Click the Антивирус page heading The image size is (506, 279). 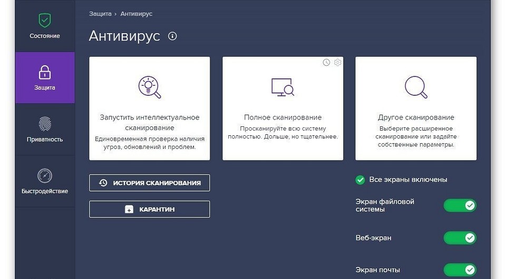tap(124, 36)
